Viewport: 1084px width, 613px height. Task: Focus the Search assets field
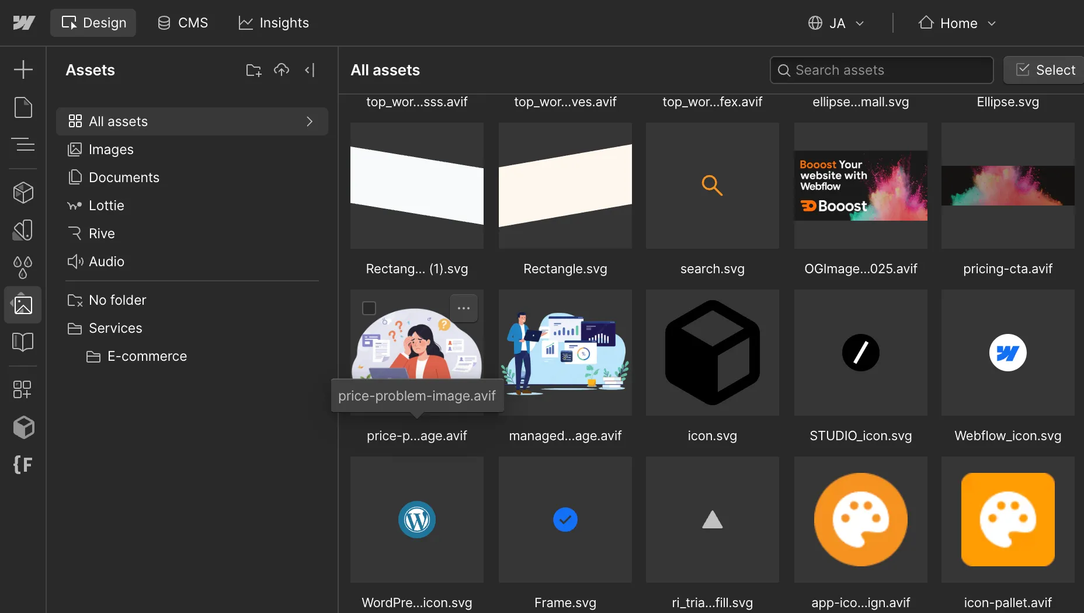tap(881, 70)
